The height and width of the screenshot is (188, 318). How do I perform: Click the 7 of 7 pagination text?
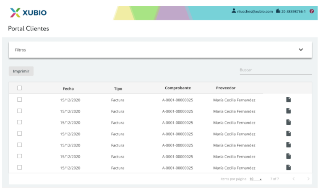pyautogui.click(x=274, y=179)
